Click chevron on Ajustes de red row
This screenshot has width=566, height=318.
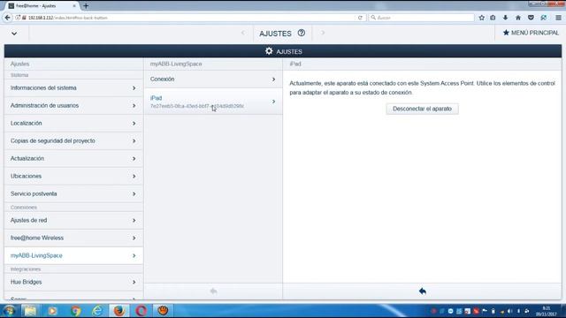tap(134, 220)
